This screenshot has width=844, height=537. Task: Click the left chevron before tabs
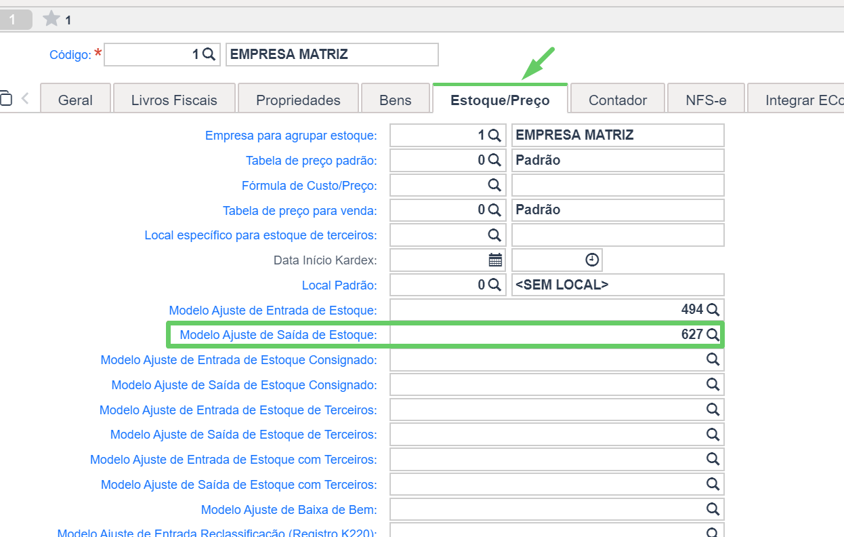pos(25,98)
